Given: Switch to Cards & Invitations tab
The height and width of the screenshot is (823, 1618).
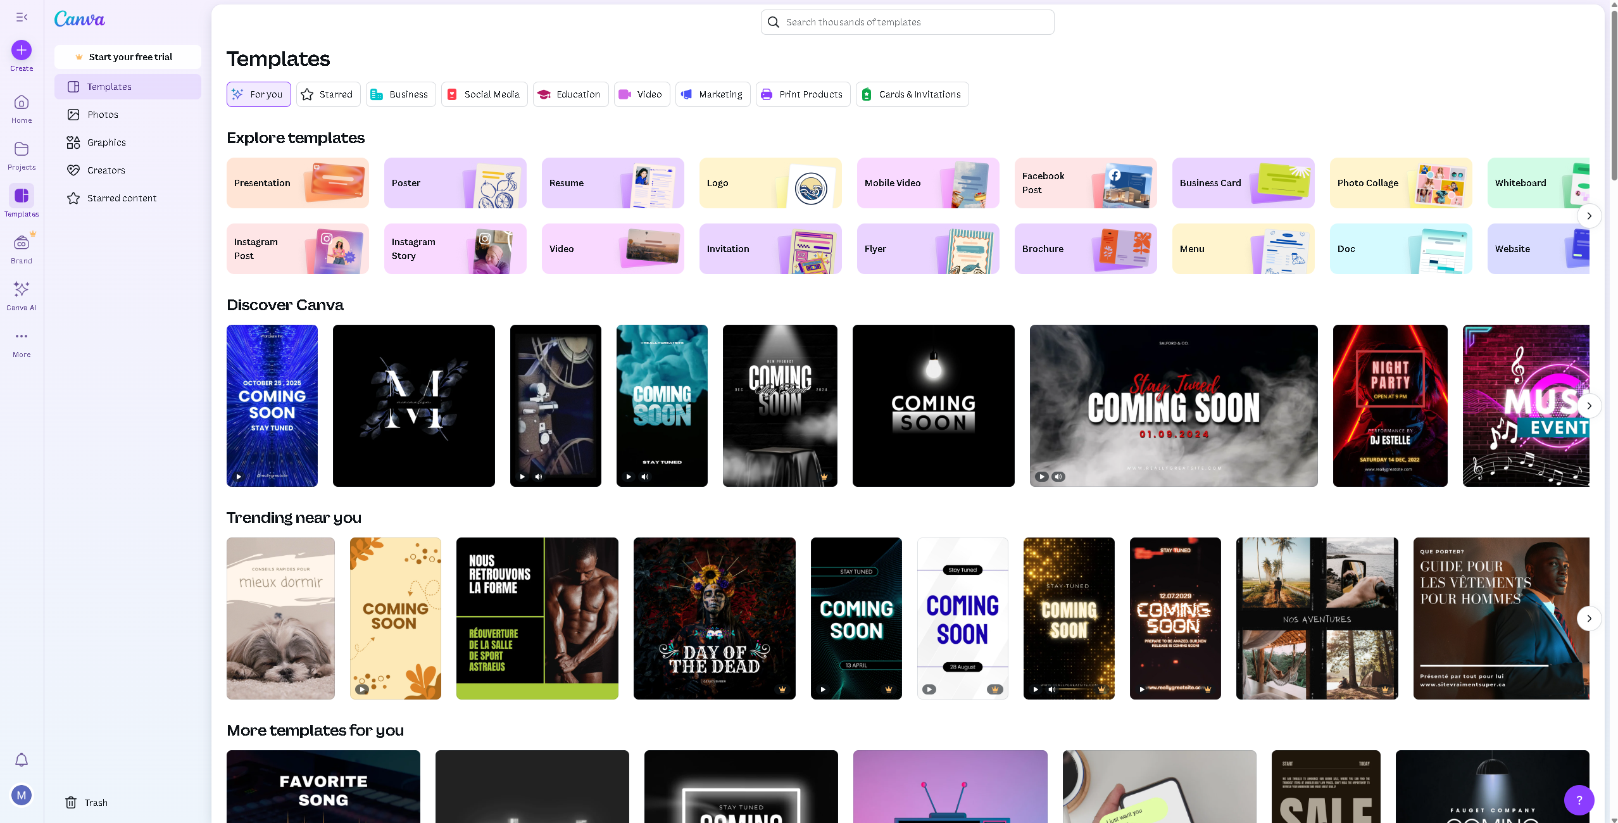Looking at the screenshot, I should coord(912,94).
